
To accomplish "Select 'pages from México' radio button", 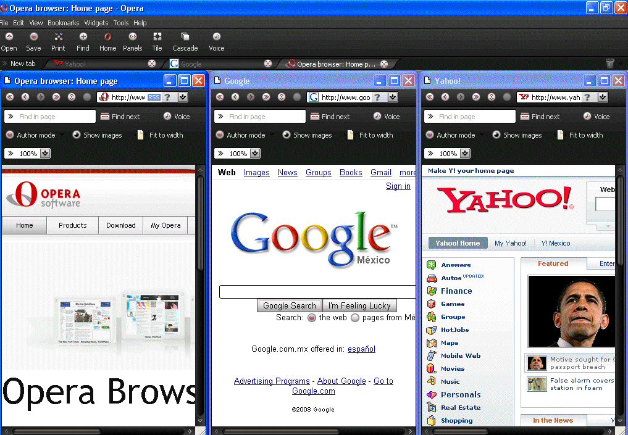I will click(354, 318).
